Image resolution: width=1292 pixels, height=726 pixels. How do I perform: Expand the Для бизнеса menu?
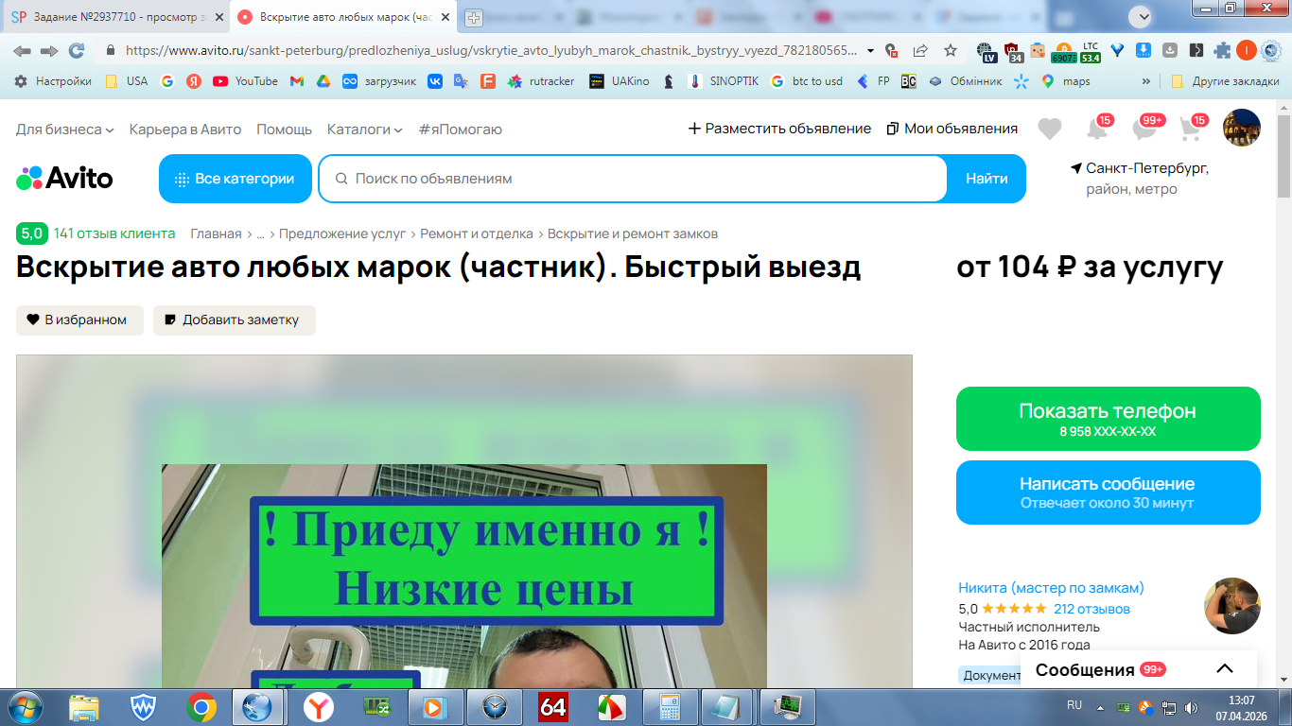[65, 129]
